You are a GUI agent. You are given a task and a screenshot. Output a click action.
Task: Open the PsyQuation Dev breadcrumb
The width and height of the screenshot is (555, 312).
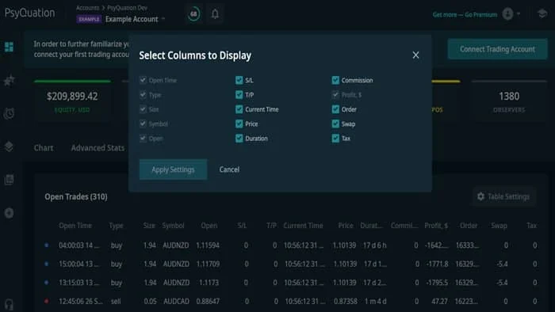pyautogui.click(x=127, y=8)
